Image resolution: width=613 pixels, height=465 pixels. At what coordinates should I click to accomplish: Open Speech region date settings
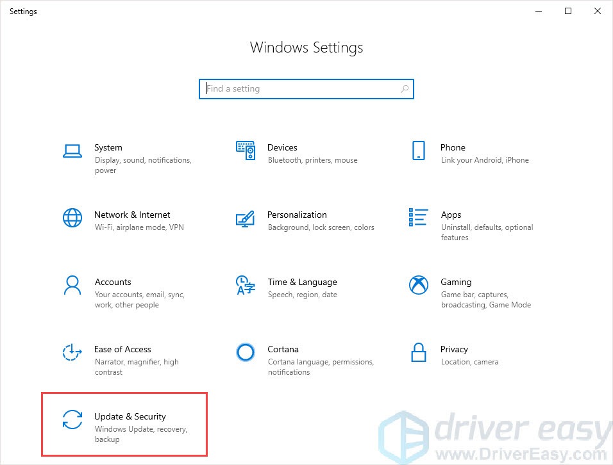point(303,295)
